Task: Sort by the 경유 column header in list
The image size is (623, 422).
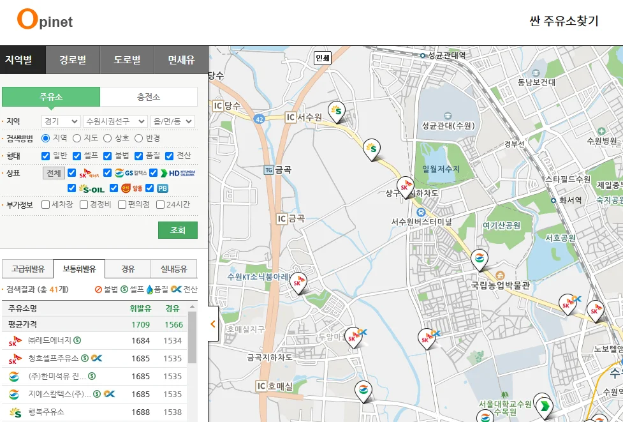Action: point(172,308)
